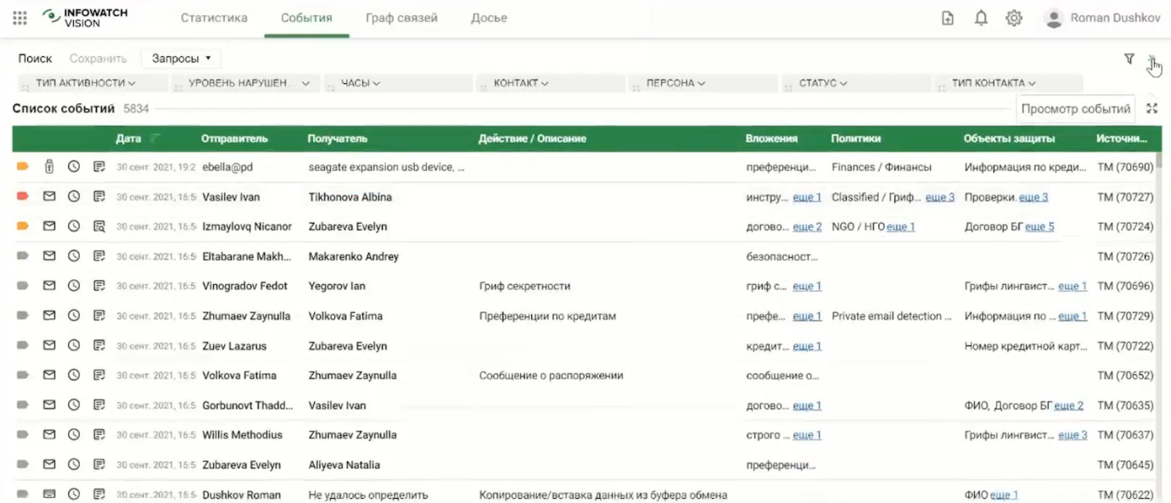Viewport: 1171px width, 503px height.
Task: Click the Действие / Описание column header
Action: (x=532, y=138)
